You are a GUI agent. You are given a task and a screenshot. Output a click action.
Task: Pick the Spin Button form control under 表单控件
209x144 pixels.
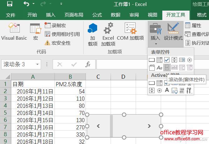coord(174,60)
